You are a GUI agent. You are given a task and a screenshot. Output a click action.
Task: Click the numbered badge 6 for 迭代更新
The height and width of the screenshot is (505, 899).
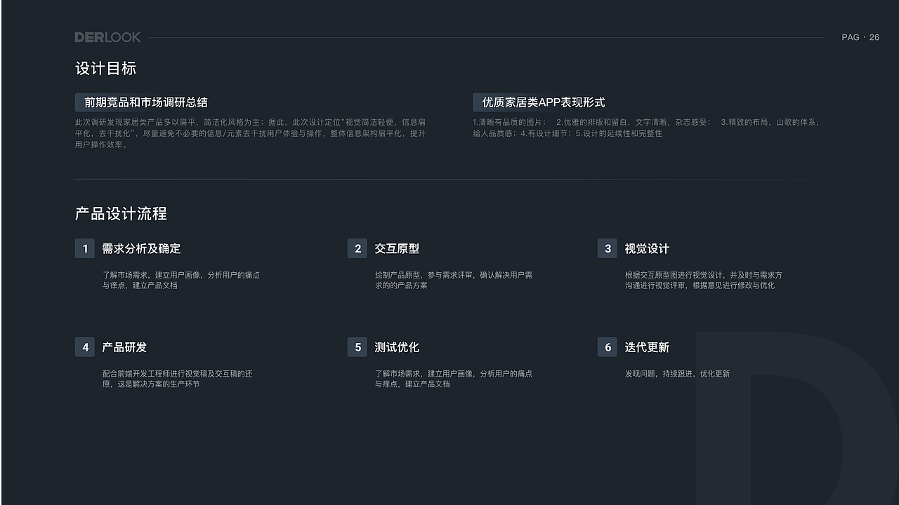click(x=607, y=346)
